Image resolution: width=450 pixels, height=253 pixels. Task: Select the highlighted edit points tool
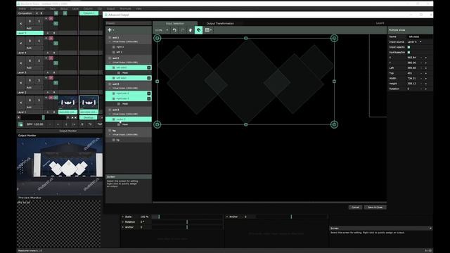tap(198, 30)
